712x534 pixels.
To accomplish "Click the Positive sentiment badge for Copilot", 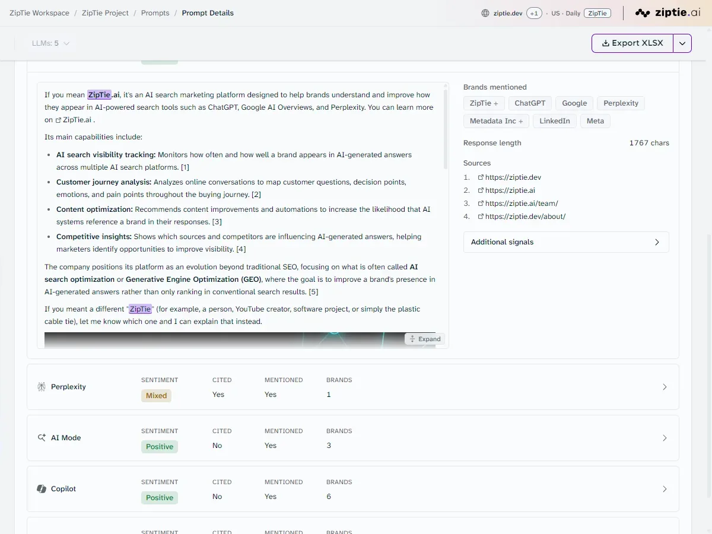I will (x=160, y=498).
